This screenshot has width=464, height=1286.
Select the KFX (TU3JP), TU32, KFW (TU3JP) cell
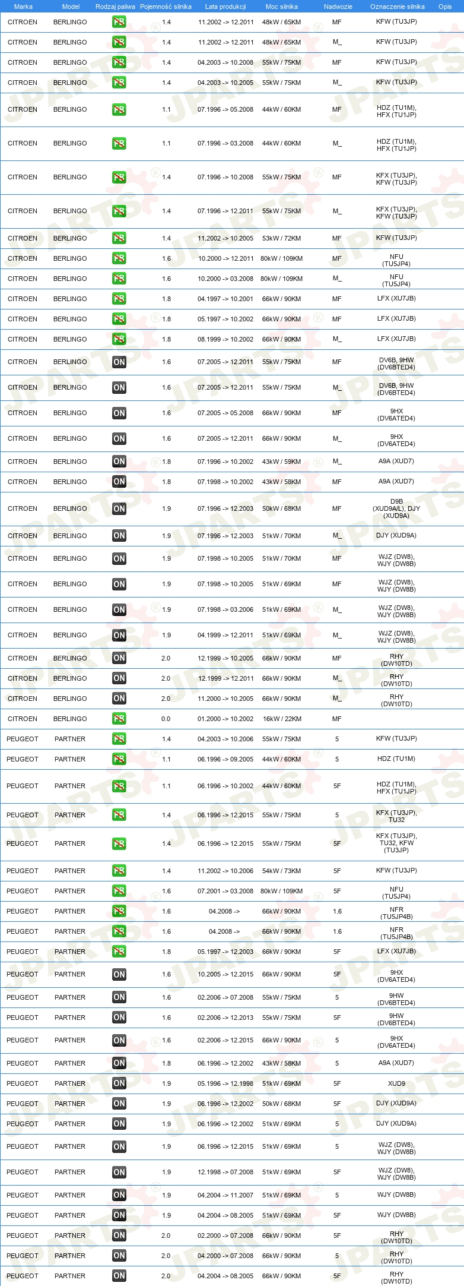coord(396,843)
